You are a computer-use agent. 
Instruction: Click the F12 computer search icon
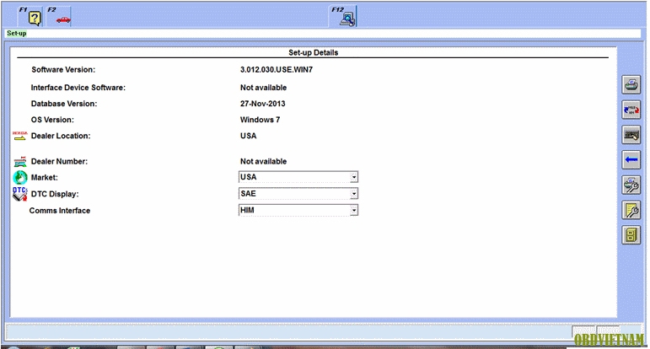347,16
